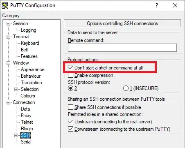
Task: Open the Serial settings category
Action: [x=26, y=142]
